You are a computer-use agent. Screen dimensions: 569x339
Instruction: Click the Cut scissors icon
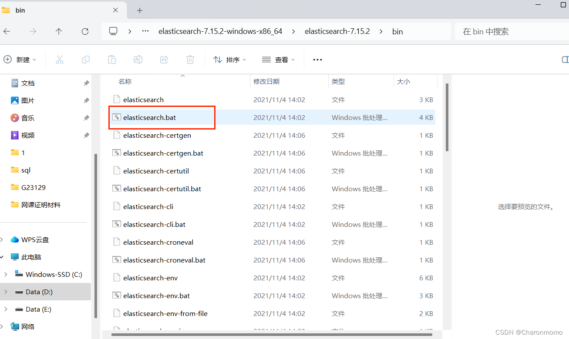tap(60, 60)
